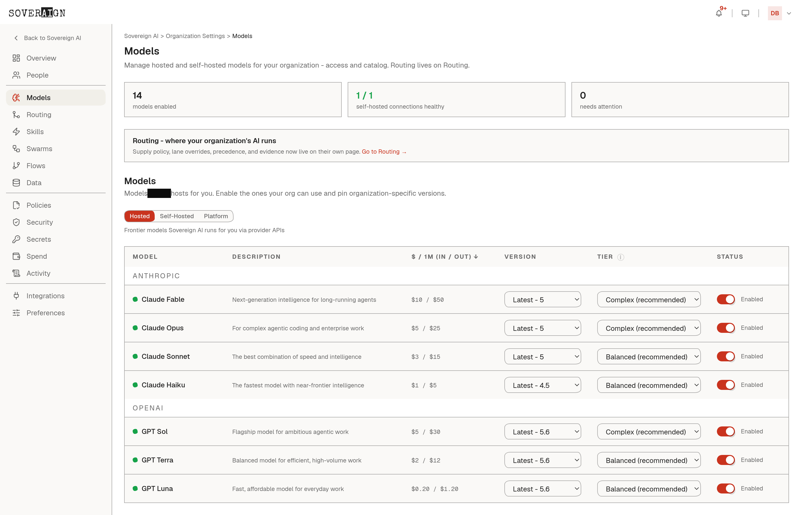
Task: Click the ANTHROPIC group header
Action: pyautogui.click(x=156, y=276)
